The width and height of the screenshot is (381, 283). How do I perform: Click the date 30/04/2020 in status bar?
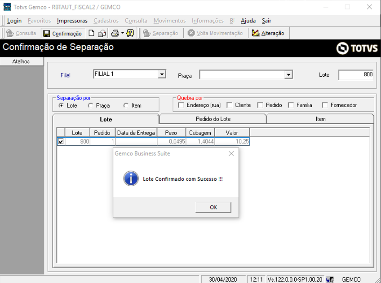(x=223, y=279)
